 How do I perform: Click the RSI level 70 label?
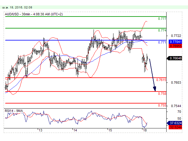[179, 112]
